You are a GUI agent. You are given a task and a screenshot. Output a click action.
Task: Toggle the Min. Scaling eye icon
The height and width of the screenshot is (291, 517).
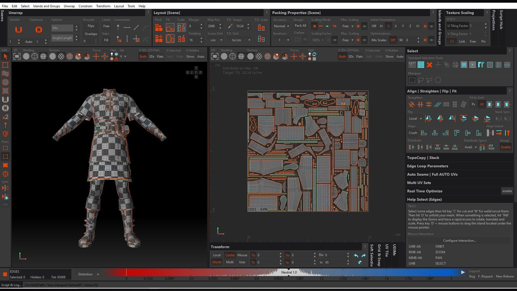tap(364, 26)
